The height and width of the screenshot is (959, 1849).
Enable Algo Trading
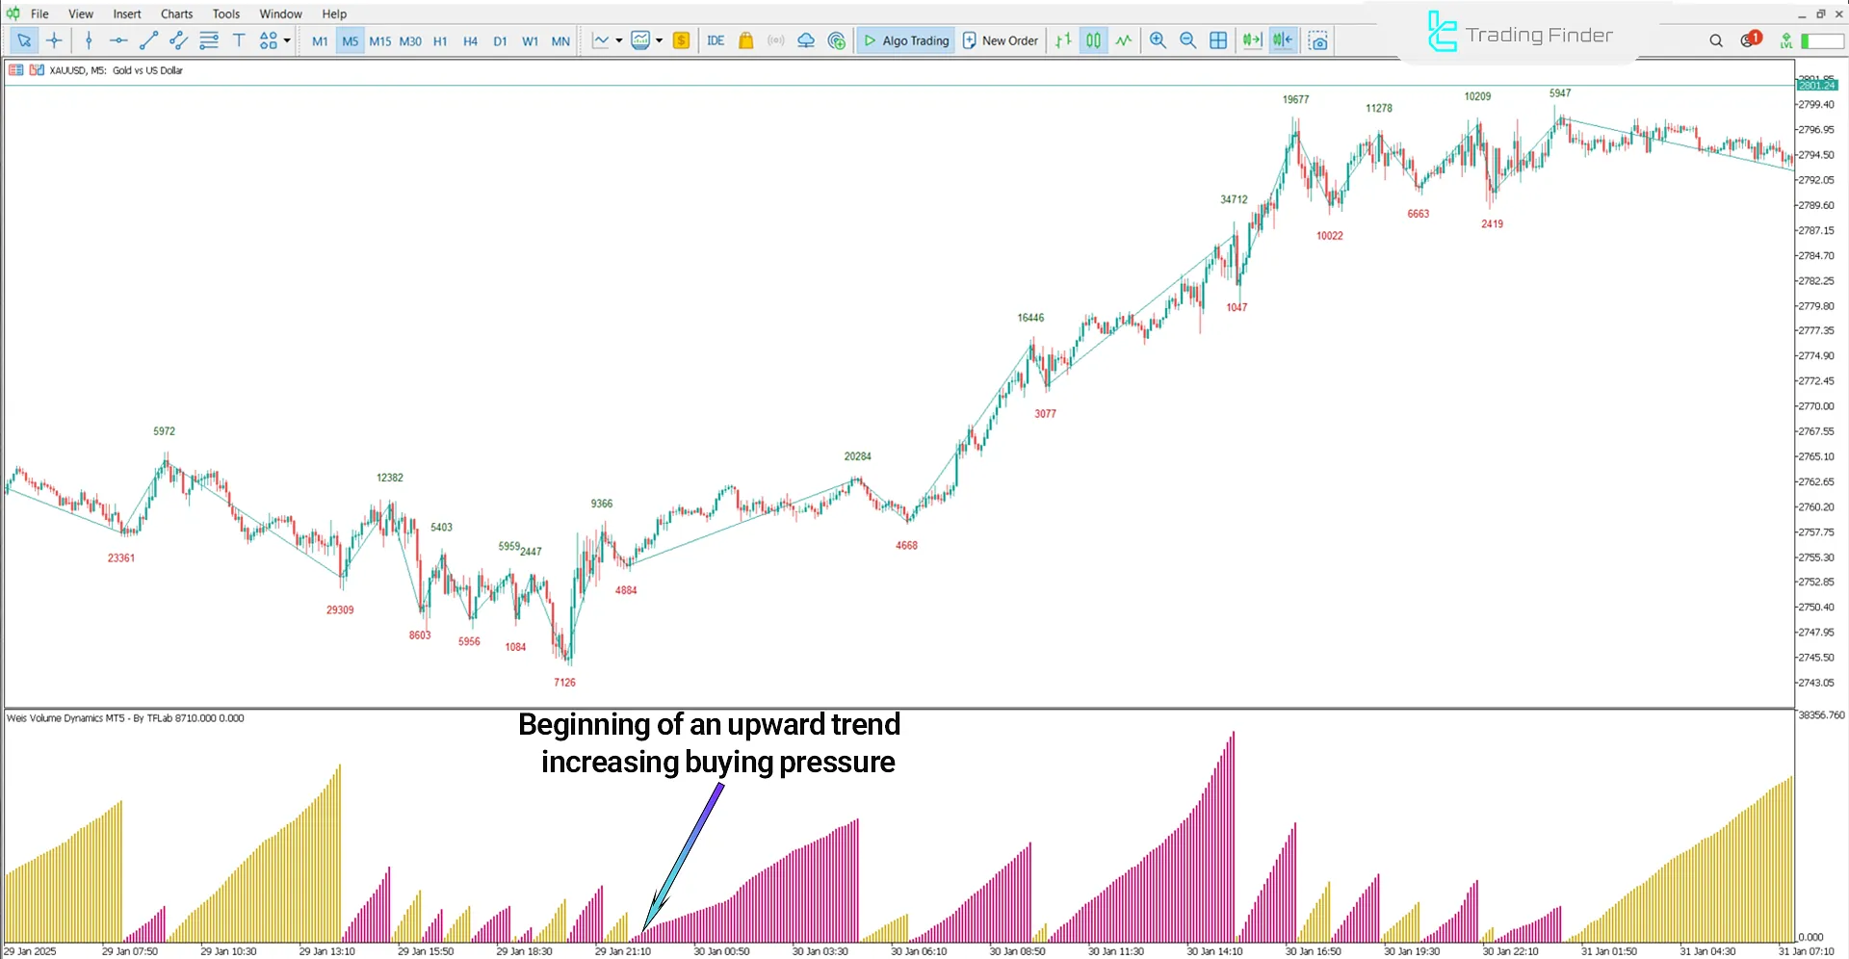905,40
